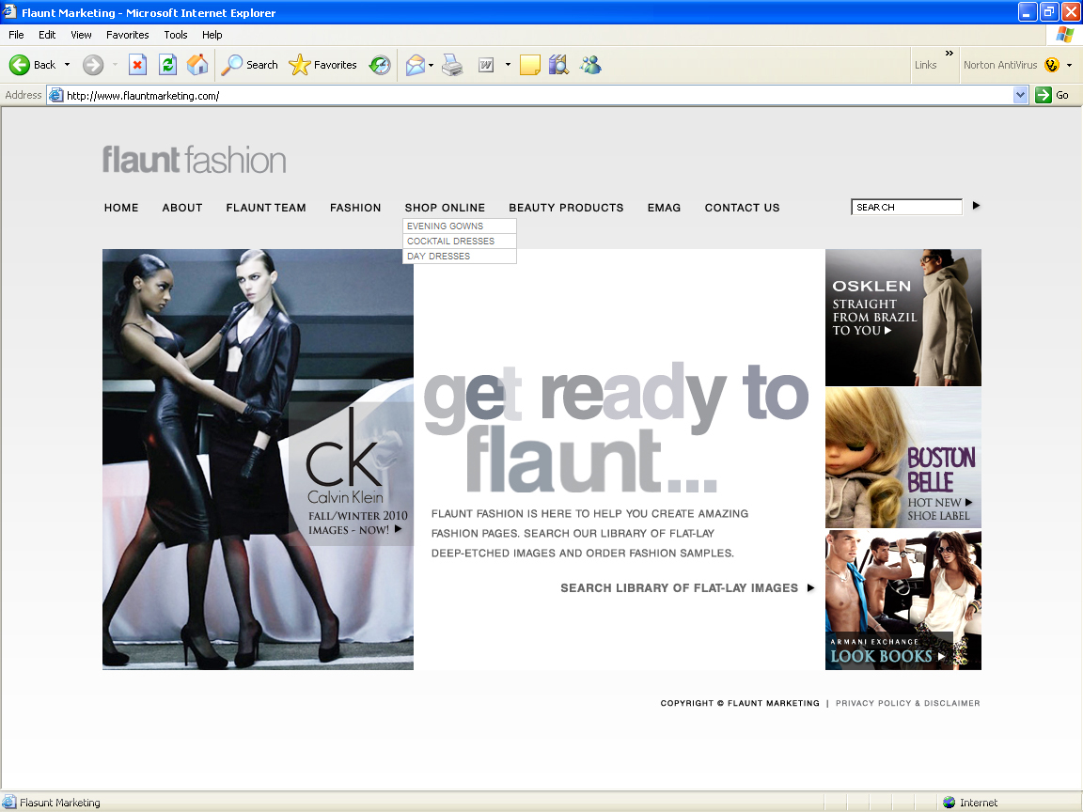Open the Search magnifier toolbar button
1083x812 pixels.
[249, 65]
